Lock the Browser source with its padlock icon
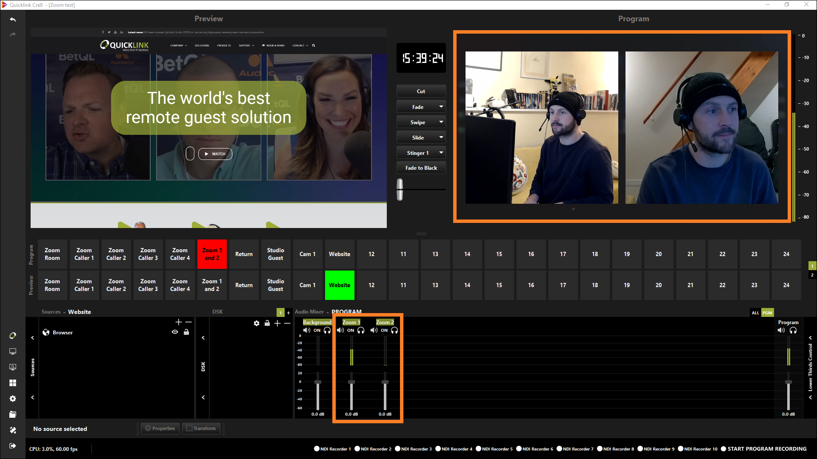This screenshot has width=817, height=459. pos(186,332)
